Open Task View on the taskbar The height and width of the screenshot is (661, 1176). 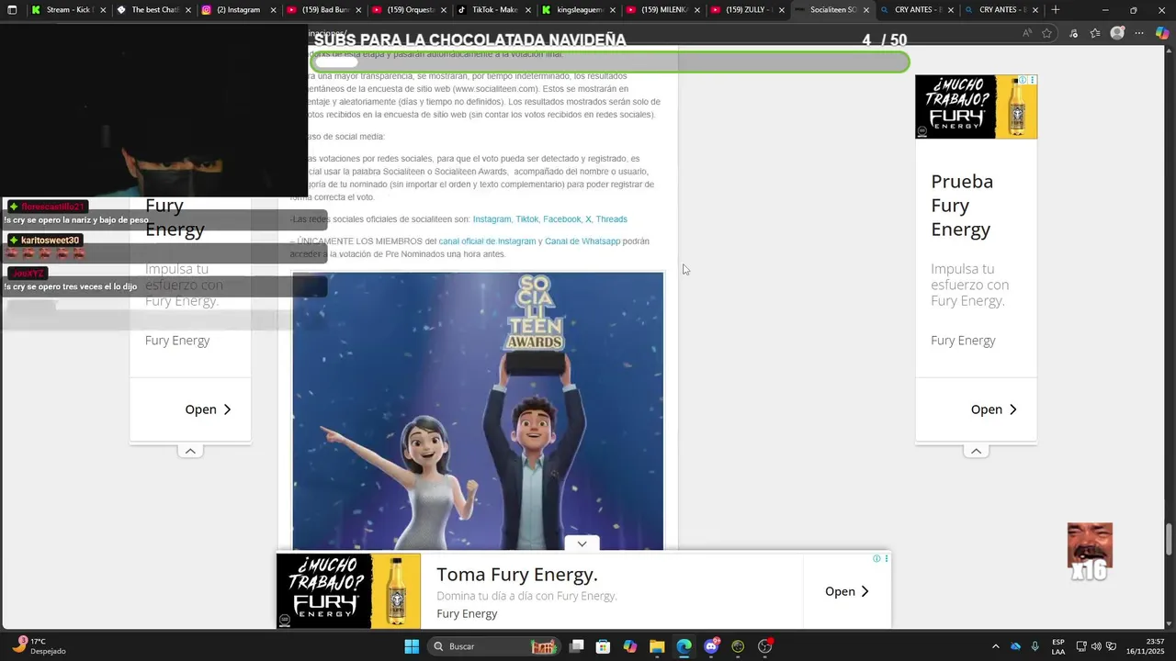[x=576, y=646]
